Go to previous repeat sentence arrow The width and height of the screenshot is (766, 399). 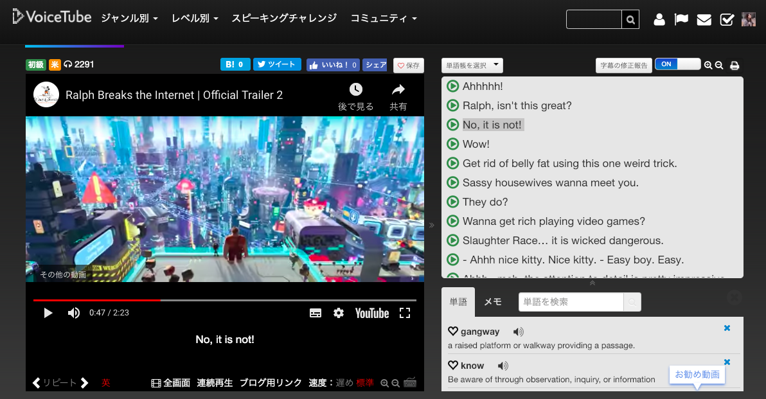(37, 383)
